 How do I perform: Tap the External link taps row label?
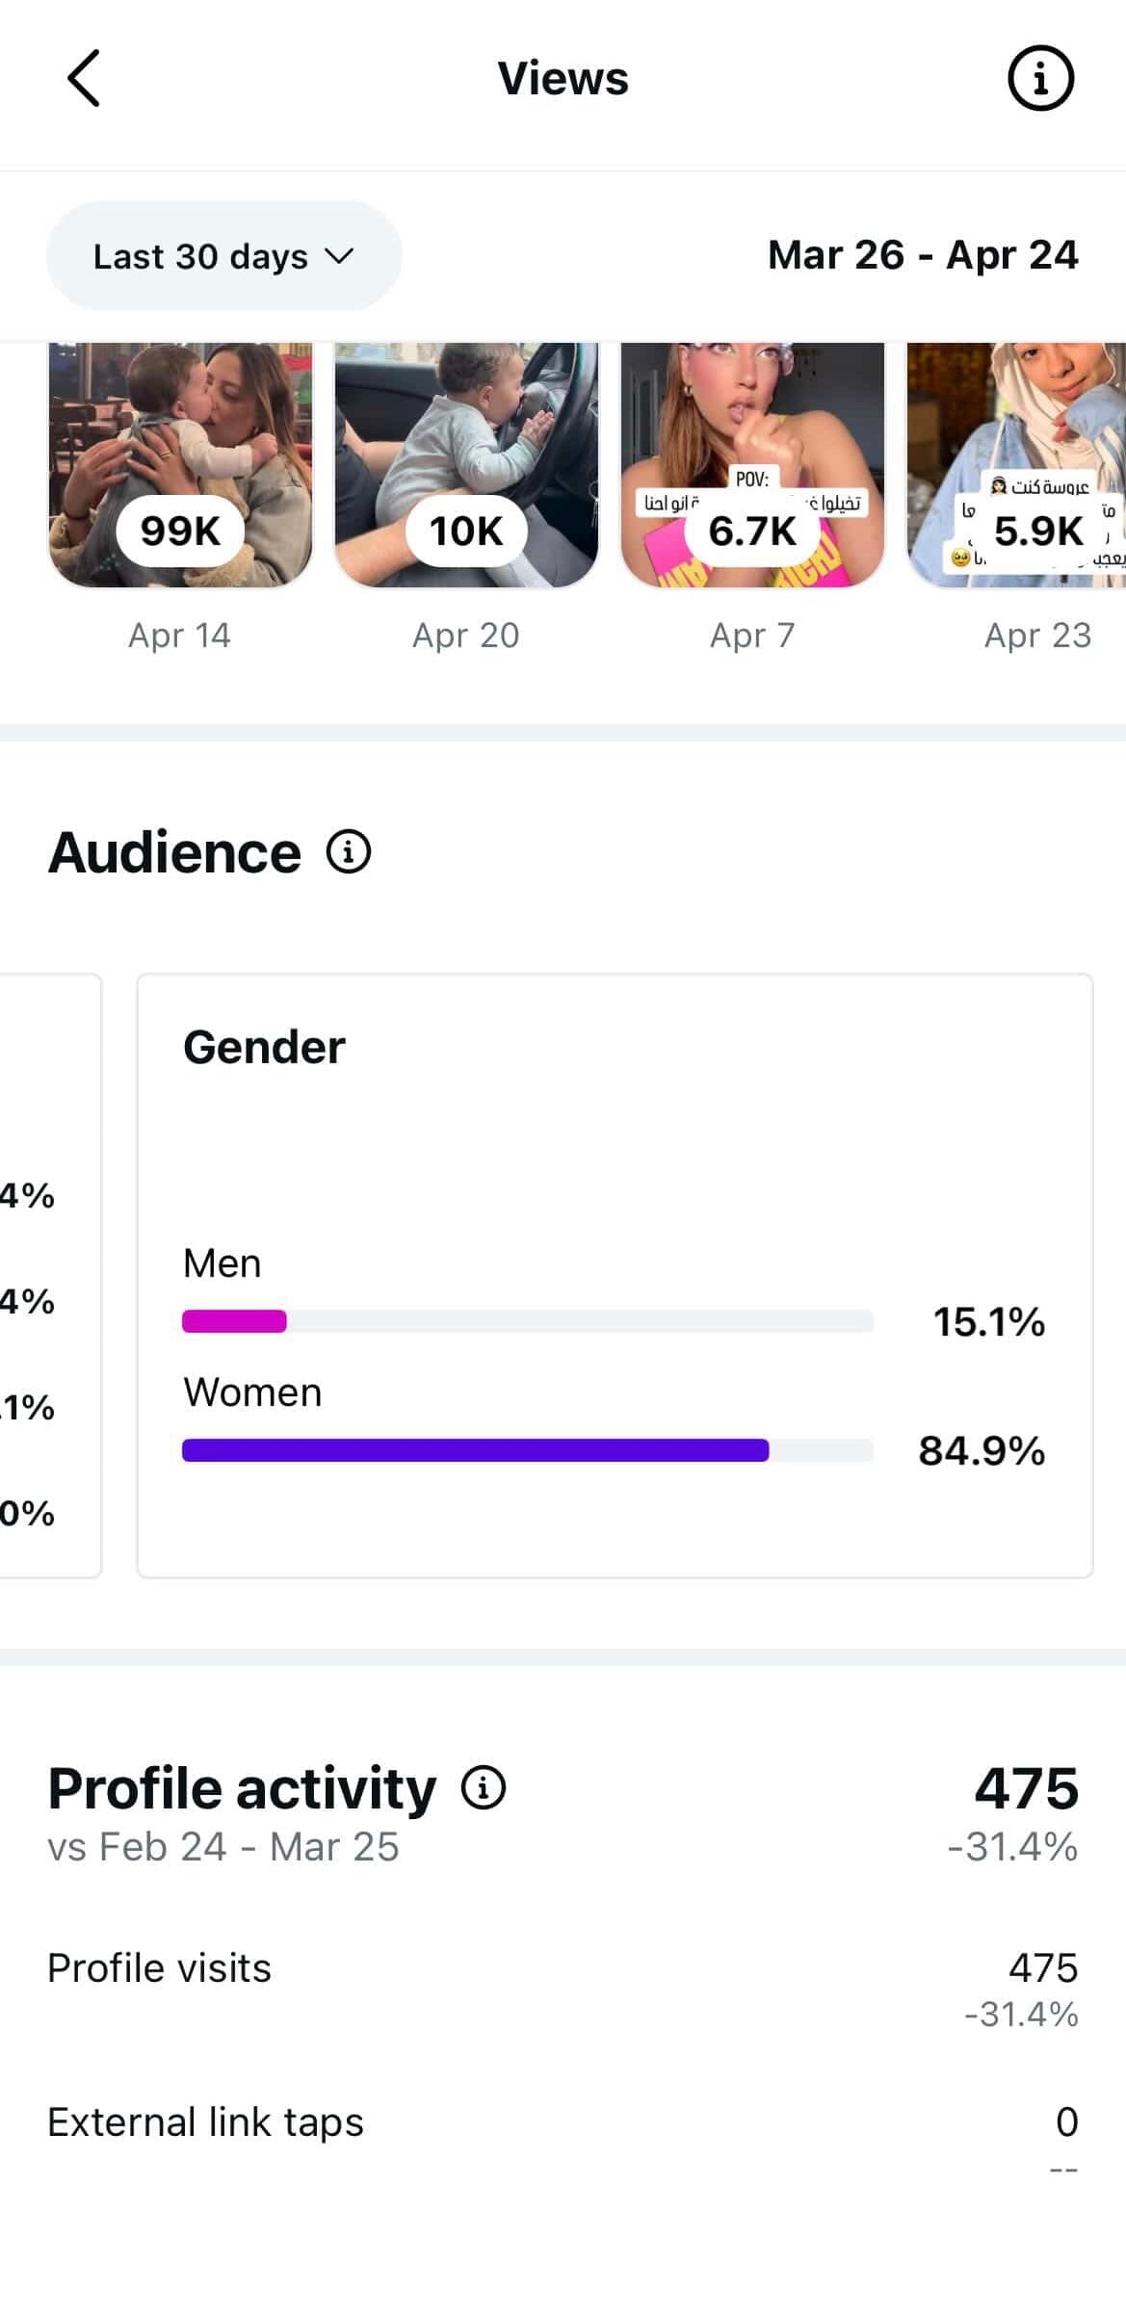(x=205, y=2121)
